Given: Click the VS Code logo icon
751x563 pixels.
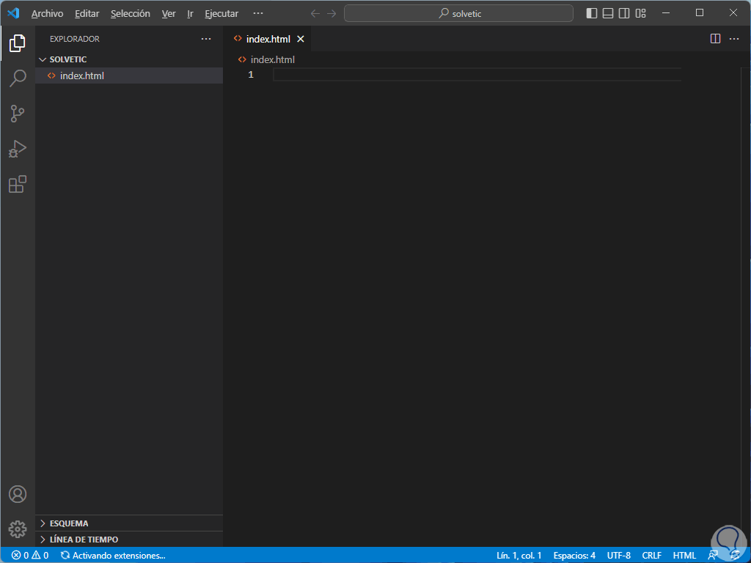Looking at the screenshot, I should (13, 13).
